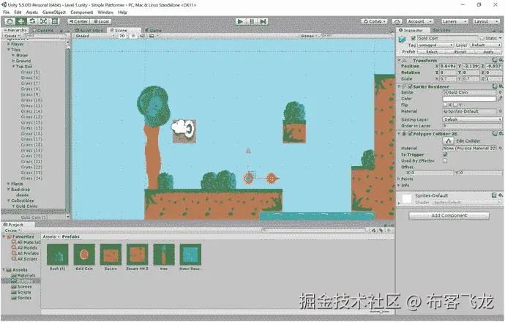505x322 pixels.
Task: Enable Flip X checkbox
Action: click(x=445, y=105)
